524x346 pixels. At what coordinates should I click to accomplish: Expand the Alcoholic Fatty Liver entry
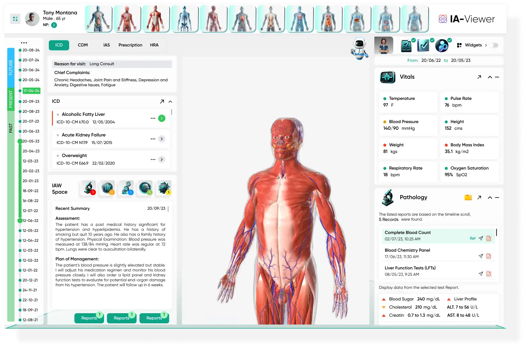point(162,118)
